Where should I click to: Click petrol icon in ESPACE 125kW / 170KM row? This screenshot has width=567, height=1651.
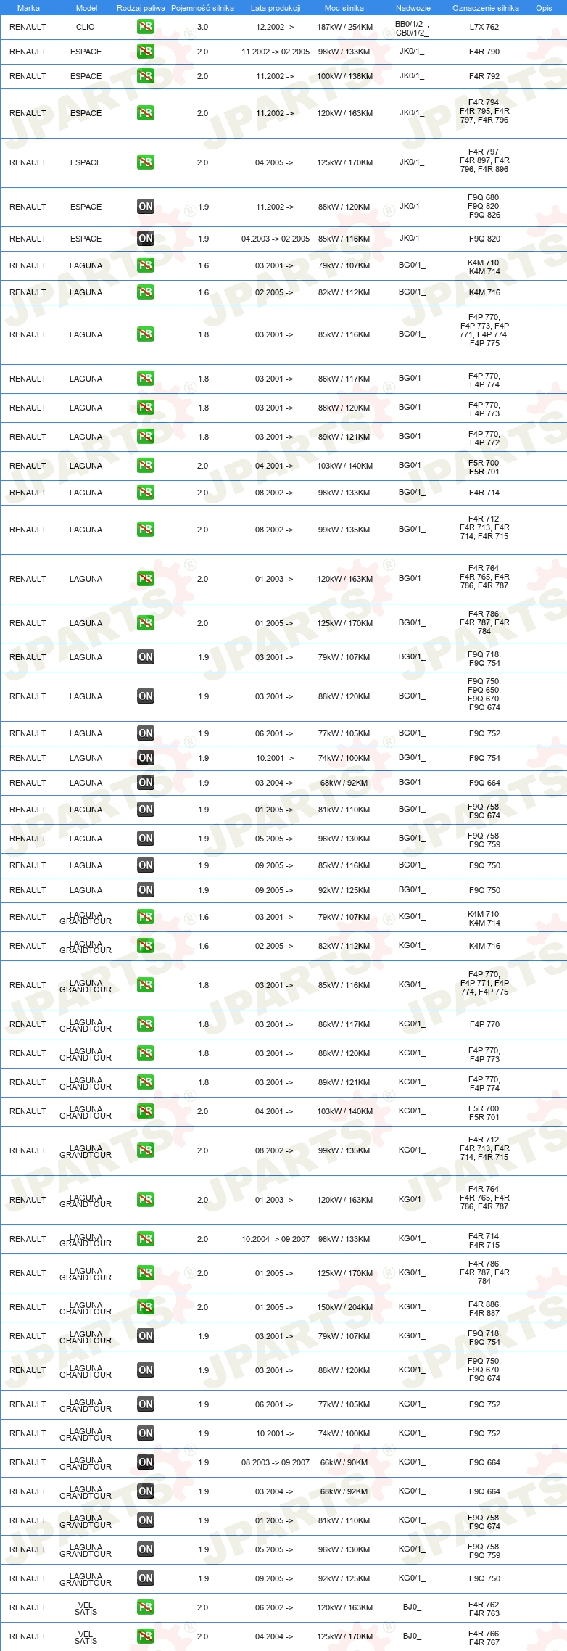coord(146,162)
